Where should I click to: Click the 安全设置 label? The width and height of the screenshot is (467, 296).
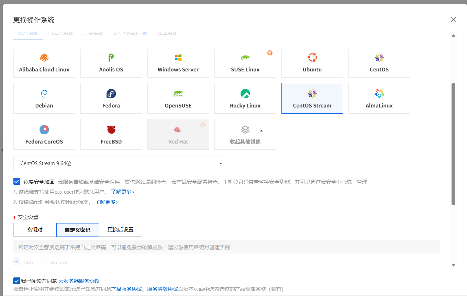tap(28, 217)
